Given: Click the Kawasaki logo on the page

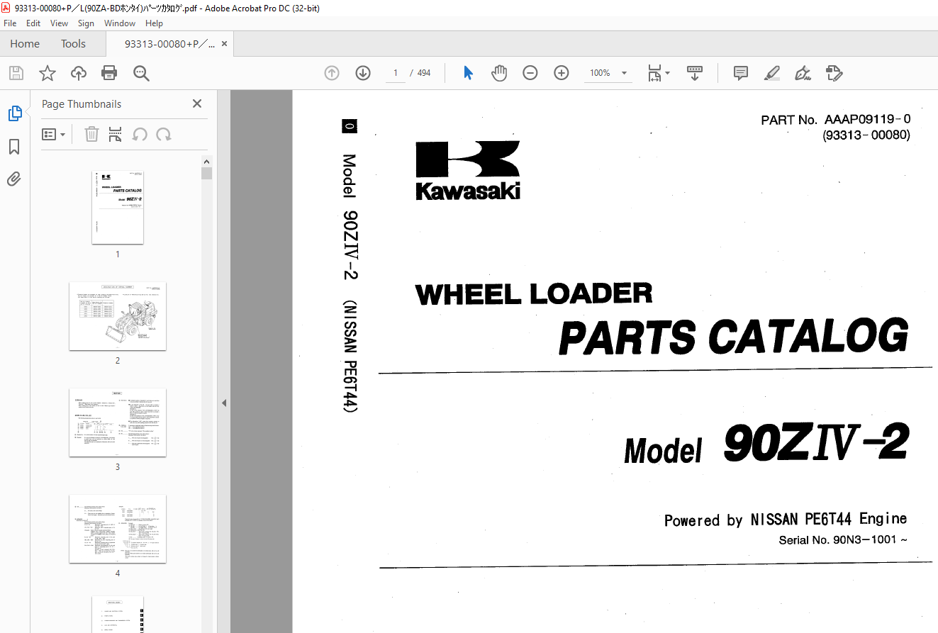Looking at the screenshot, I should [468, 170].
